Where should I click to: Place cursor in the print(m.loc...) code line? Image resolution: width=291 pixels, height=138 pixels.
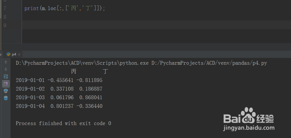pyautogui.click(x=65, y=9)
